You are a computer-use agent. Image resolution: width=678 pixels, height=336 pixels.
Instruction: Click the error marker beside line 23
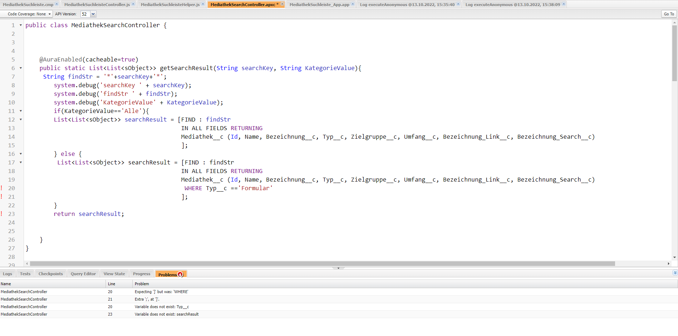1,214
